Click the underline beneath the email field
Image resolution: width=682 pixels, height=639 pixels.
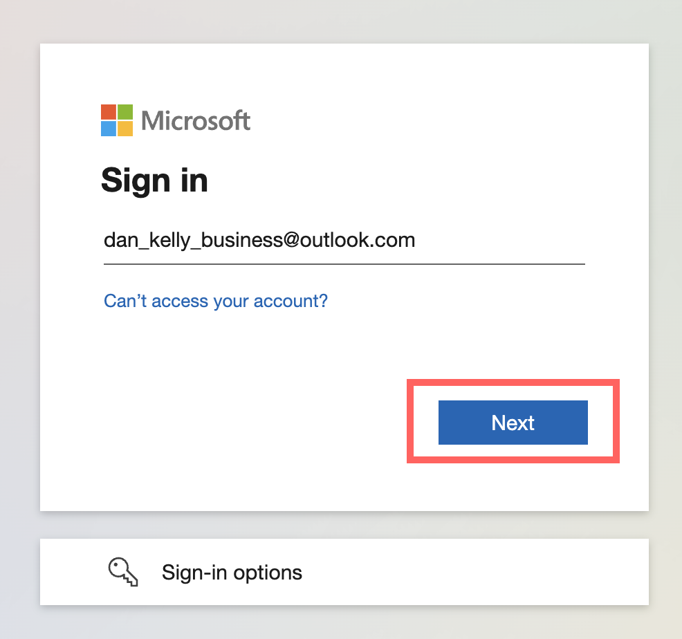[344, 263]
